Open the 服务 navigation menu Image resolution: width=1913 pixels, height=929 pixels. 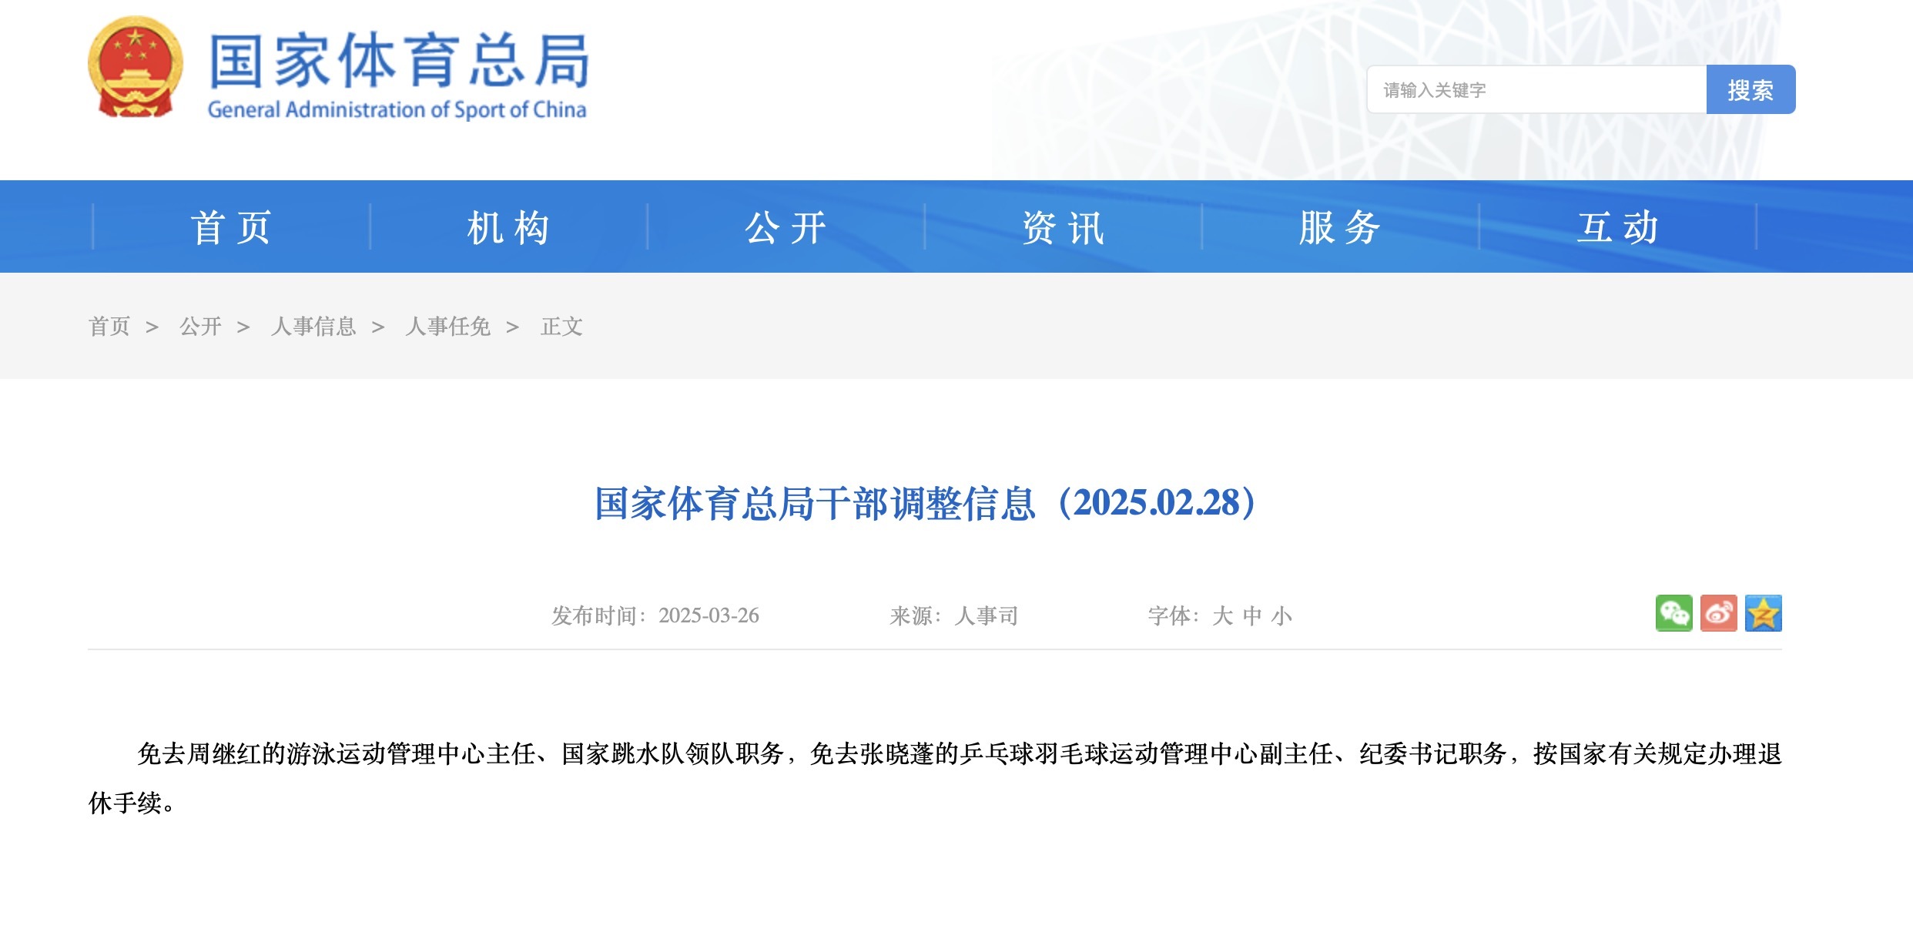pos(1340,227)
